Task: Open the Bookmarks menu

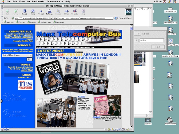Action: 38,2
